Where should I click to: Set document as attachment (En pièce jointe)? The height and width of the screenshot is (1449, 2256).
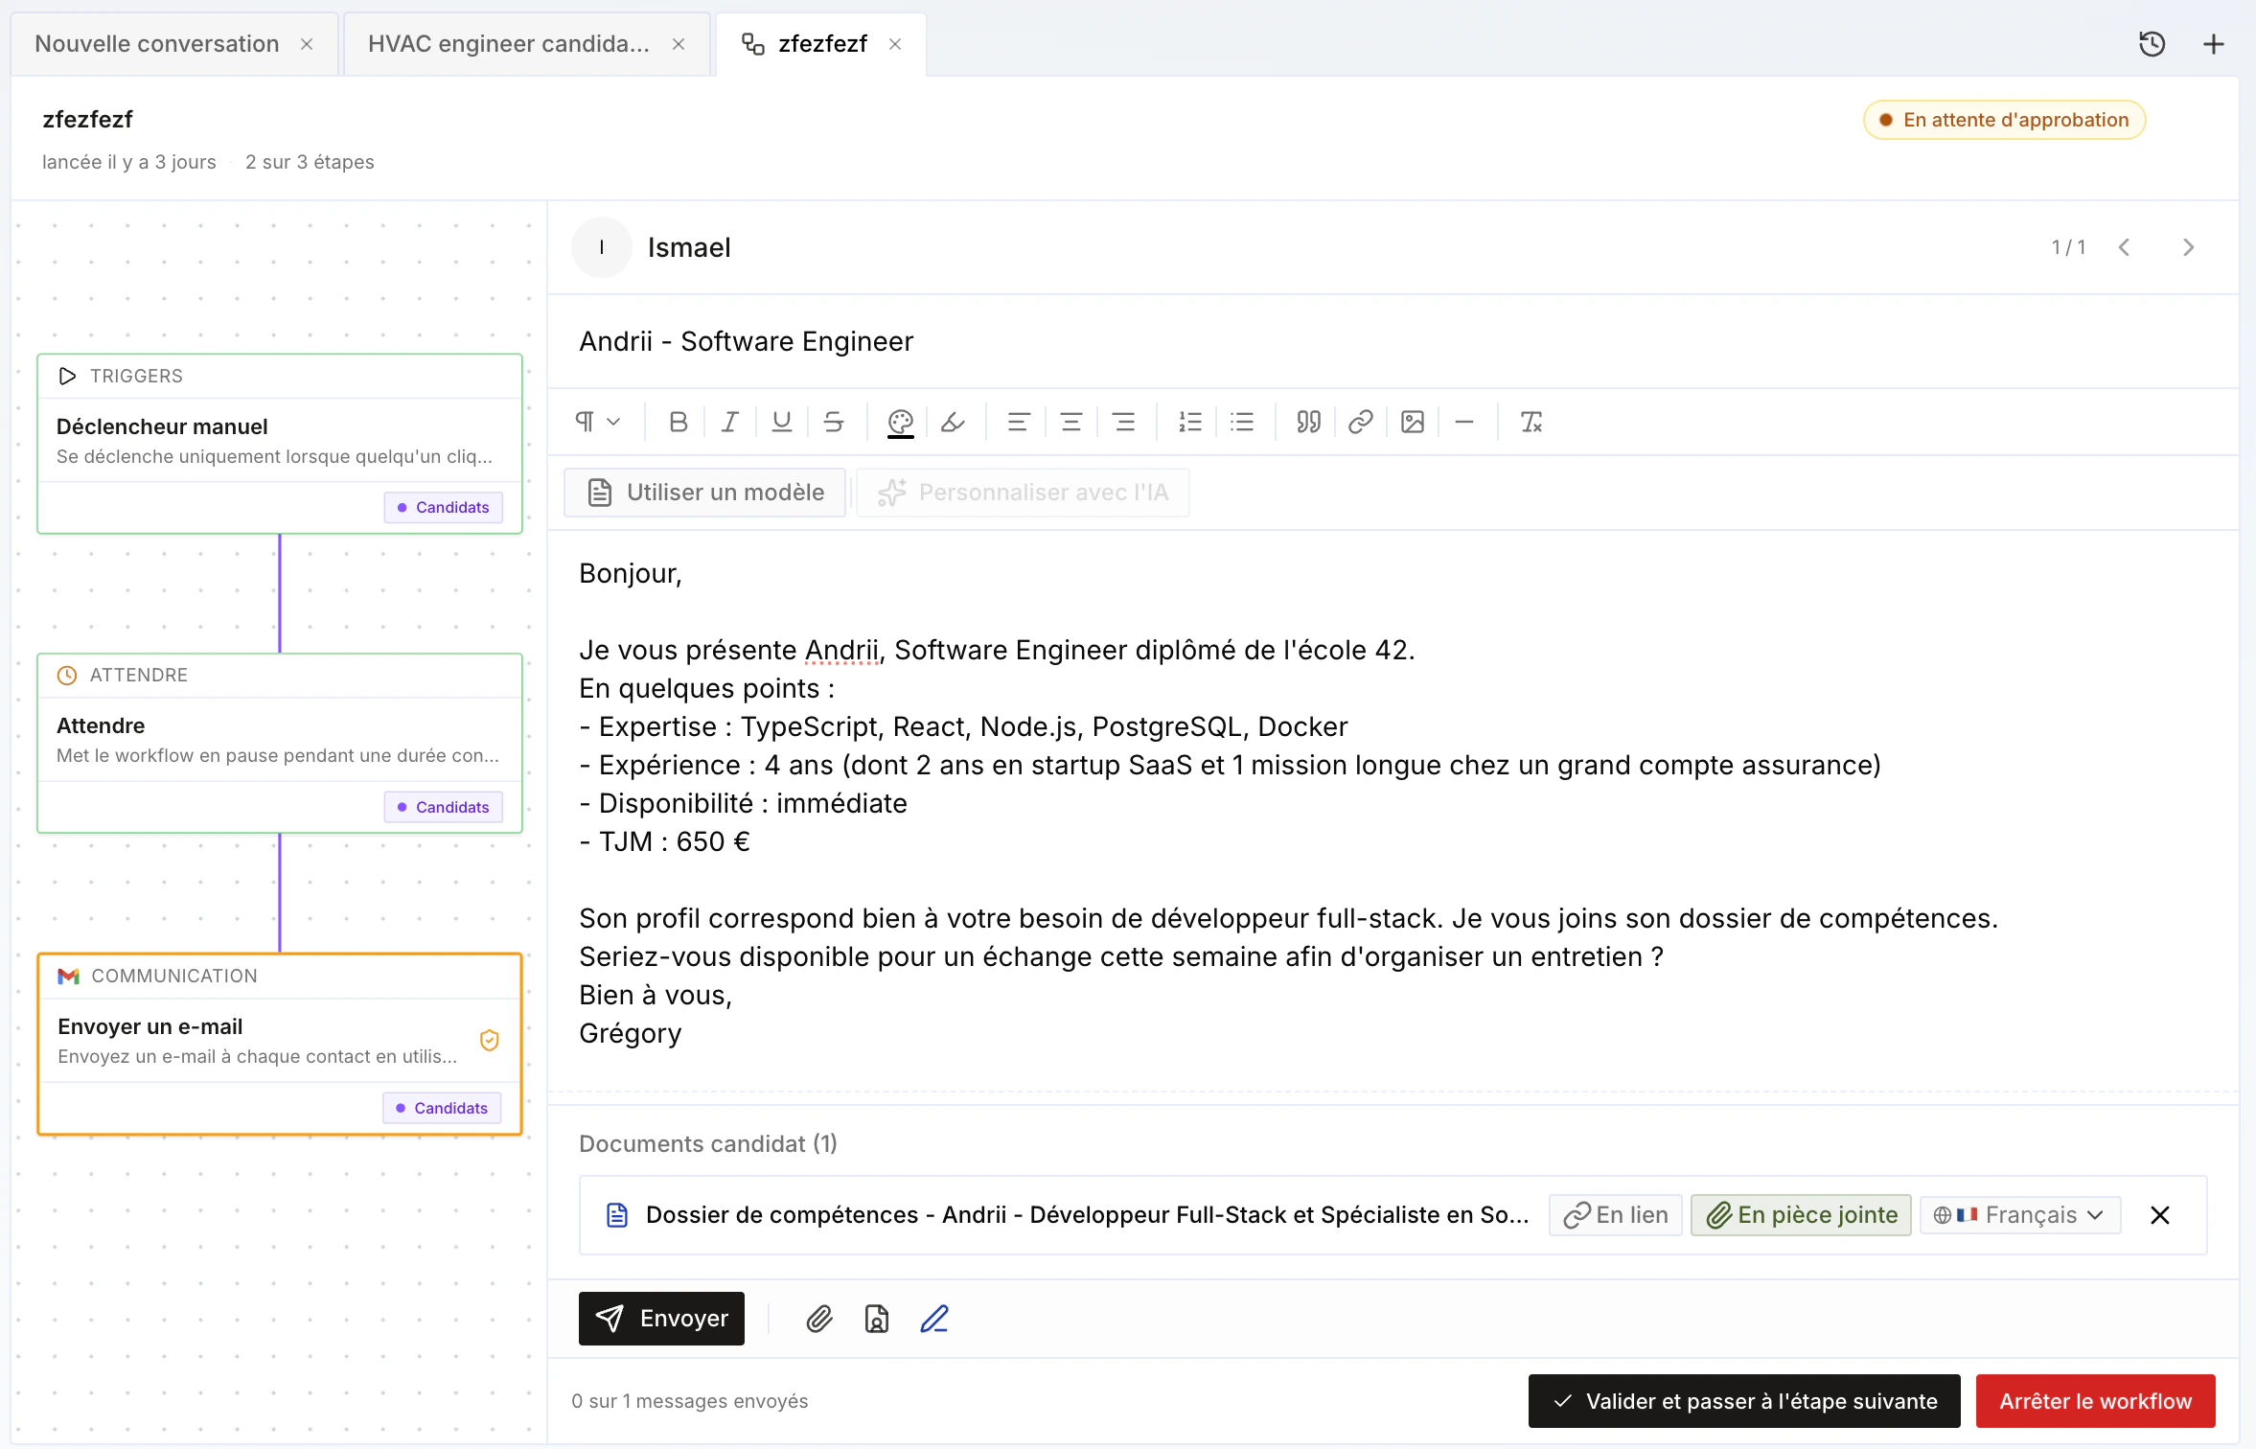[x=1802, y=1215]
